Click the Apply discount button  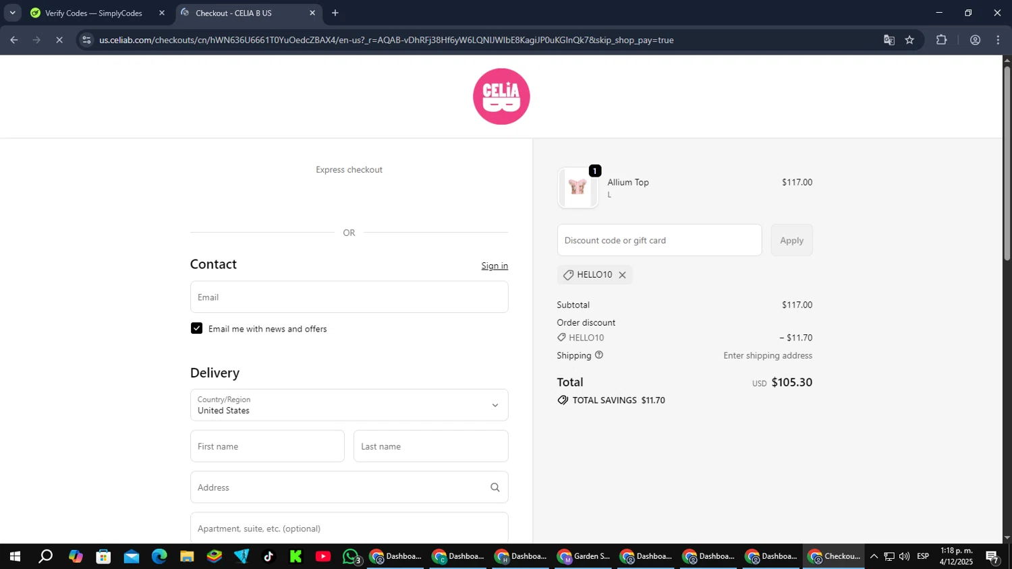pyautogui.click(x=791, y=240)
